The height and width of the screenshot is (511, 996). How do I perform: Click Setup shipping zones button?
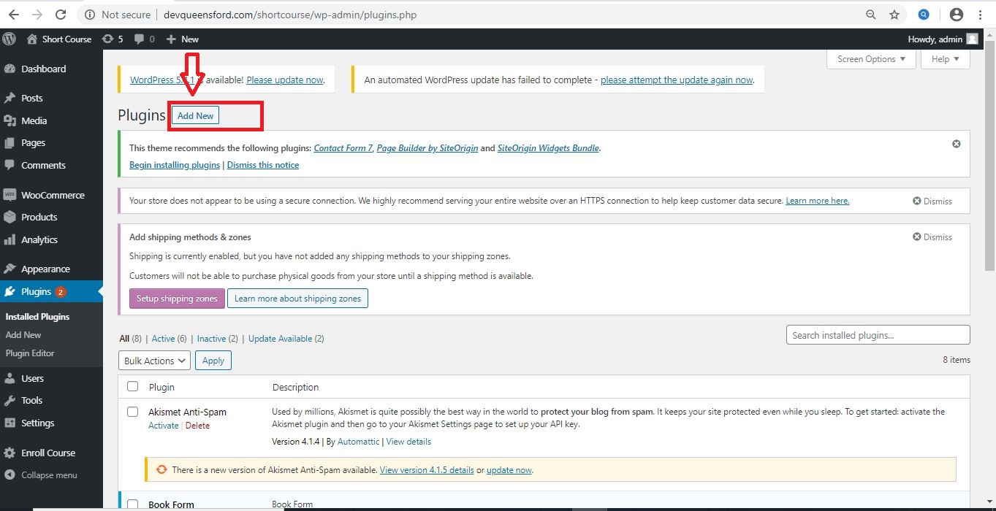177,299
